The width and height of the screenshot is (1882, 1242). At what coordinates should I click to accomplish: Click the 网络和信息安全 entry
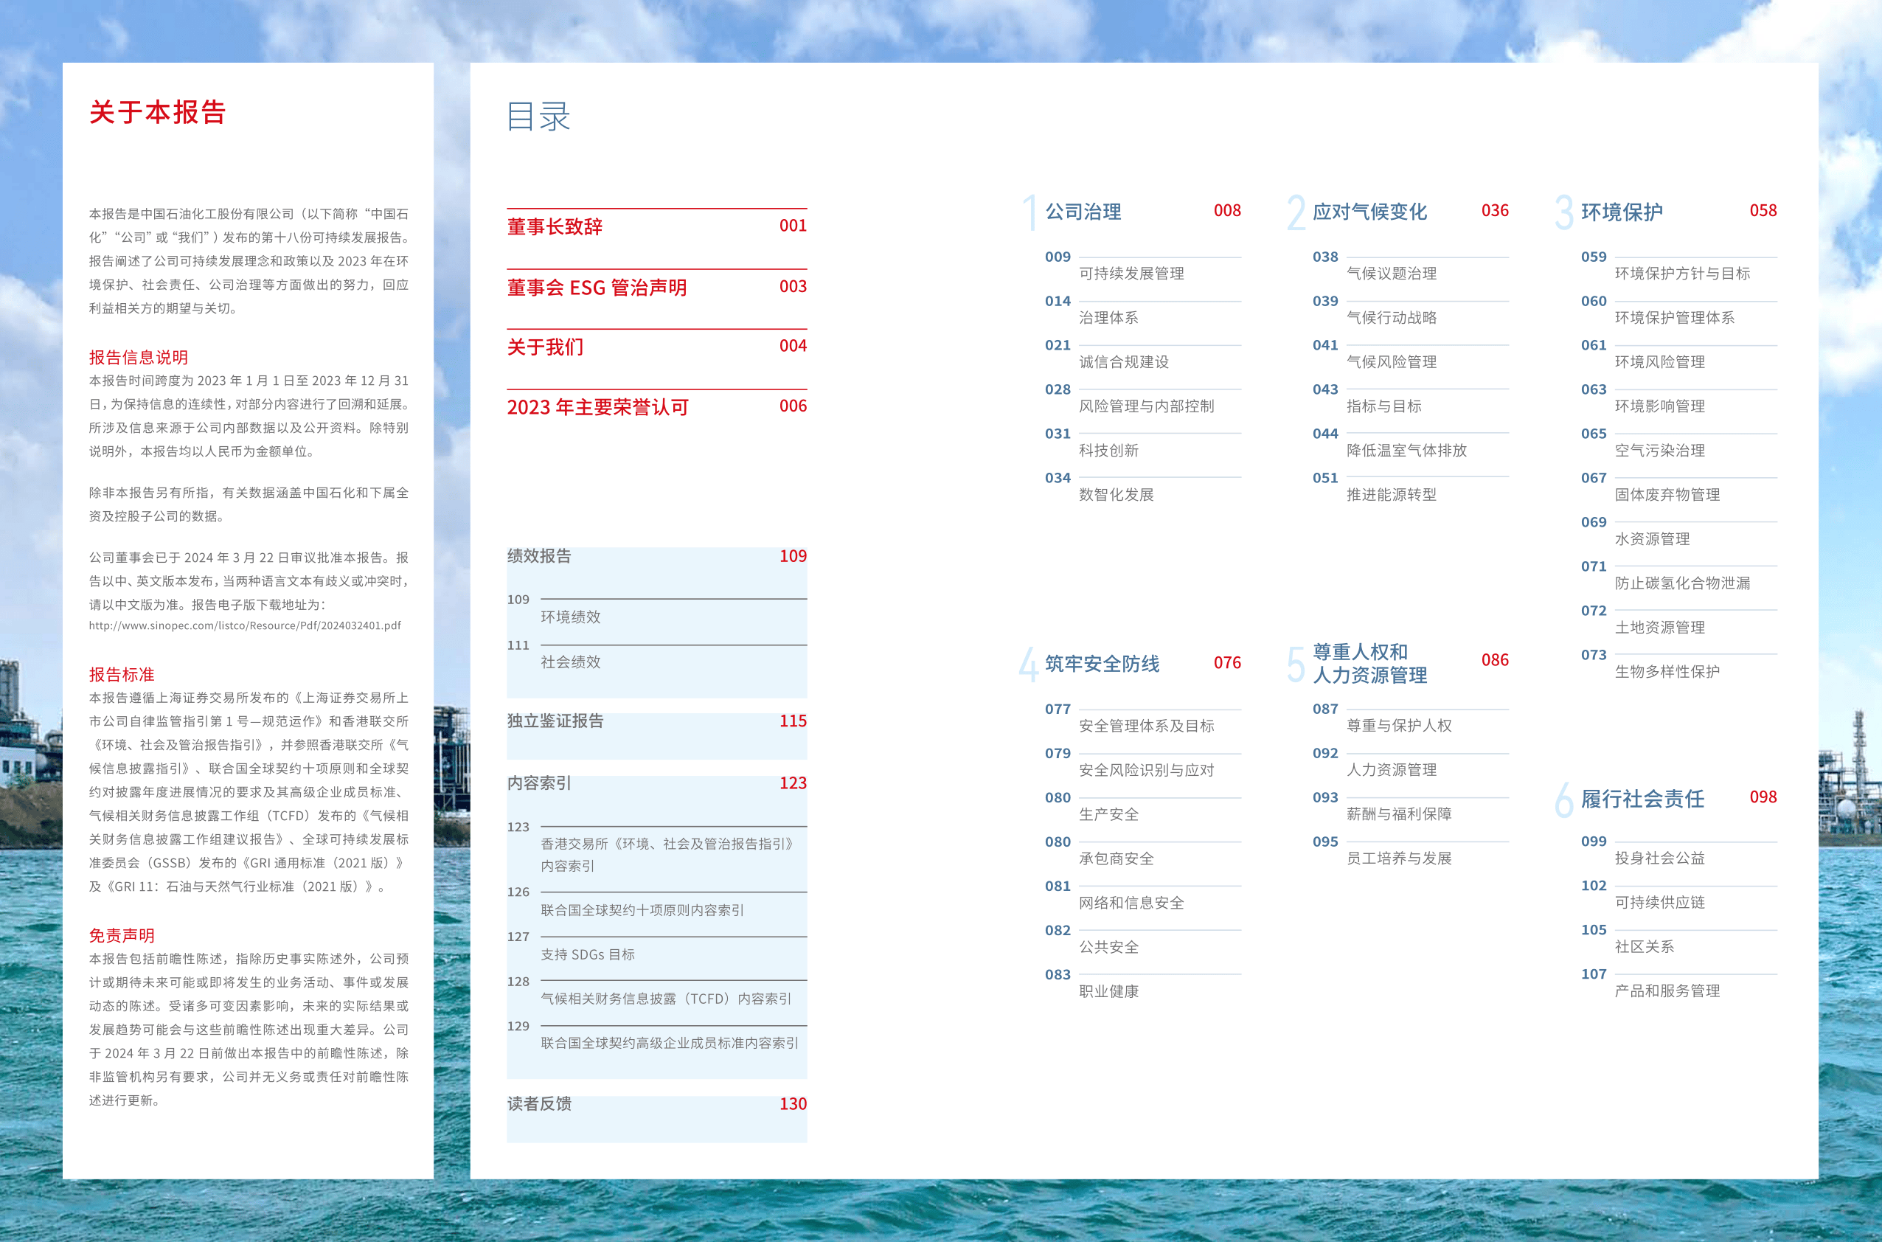pyautogui.click(x=1131, y=903)
